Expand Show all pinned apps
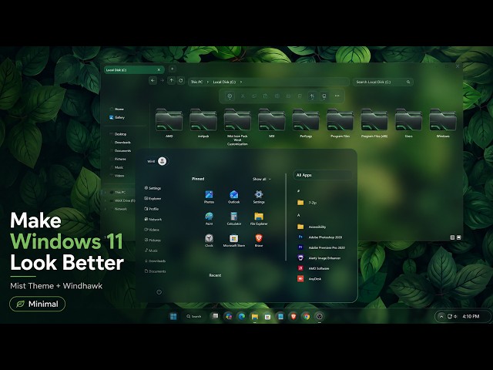This screenshot has height=370, width=493. [x=262, y=179]
